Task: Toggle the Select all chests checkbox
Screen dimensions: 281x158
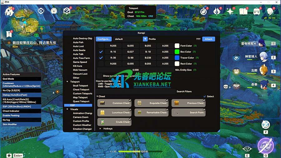Action: click(x=205, y=97)
